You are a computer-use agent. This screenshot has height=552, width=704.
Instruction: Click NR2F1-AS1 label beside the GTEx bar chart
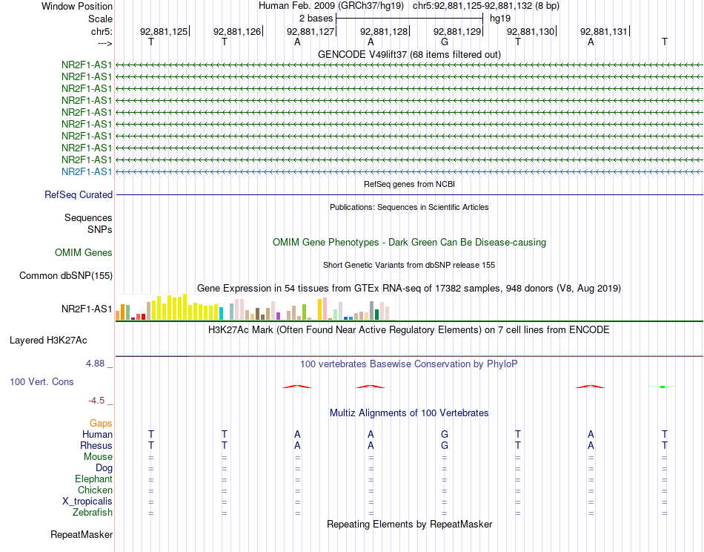click(87, 309)
